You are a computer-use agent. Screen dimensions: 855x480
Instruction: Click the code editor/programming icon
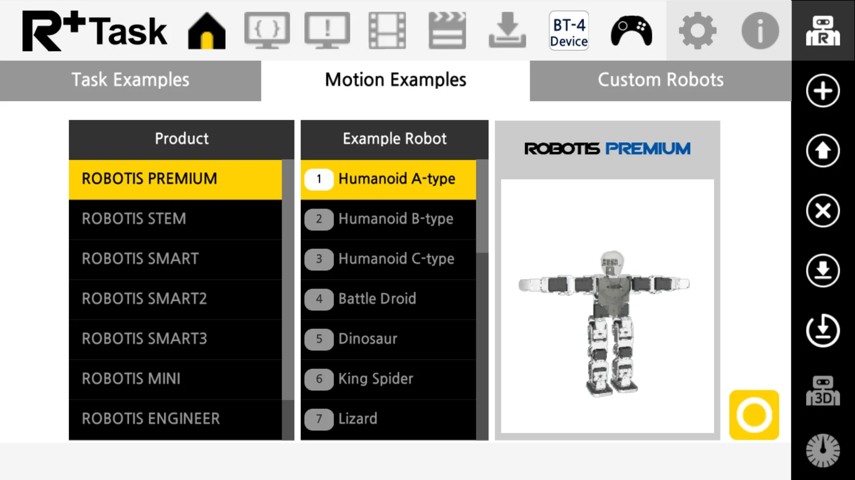pos(267,31)
